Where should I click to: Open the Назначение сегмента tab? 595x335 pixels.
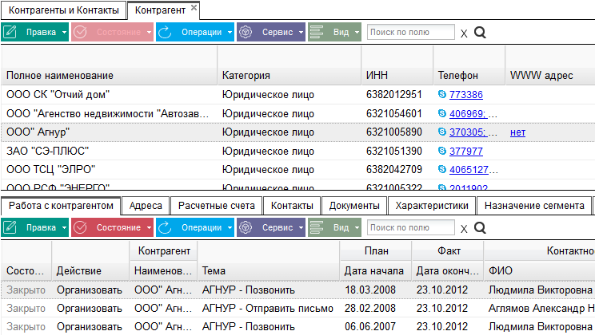(x=534, y=206)
